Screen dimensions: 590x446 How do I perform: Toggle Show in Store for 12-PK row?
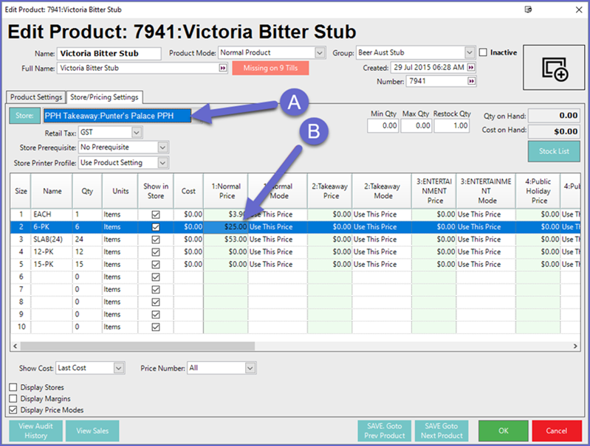click(155, 252)
